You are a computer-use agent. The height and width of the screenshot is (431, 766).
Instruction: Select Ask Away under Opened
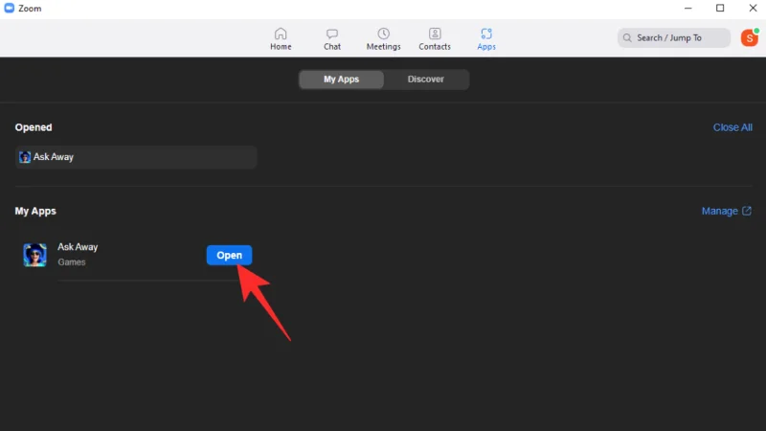(x=54, y=157)
